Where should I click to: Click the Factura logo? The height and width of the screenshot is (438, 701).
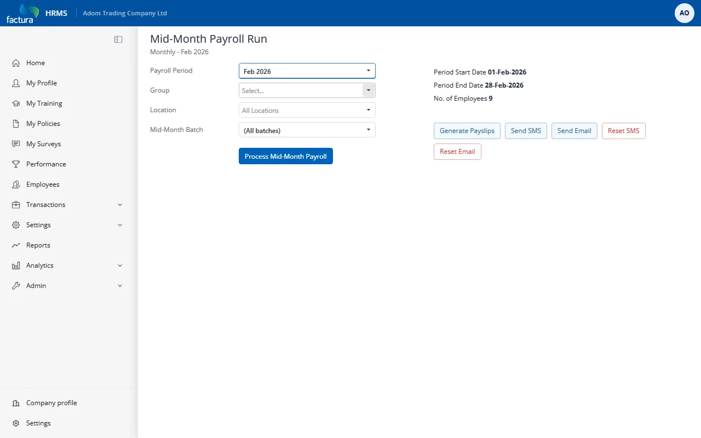22,13
